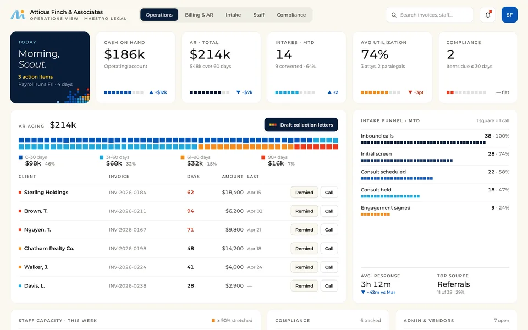The image size is (528, 330).
Task: Click Draft collection letters button
Action: [301, 125]
